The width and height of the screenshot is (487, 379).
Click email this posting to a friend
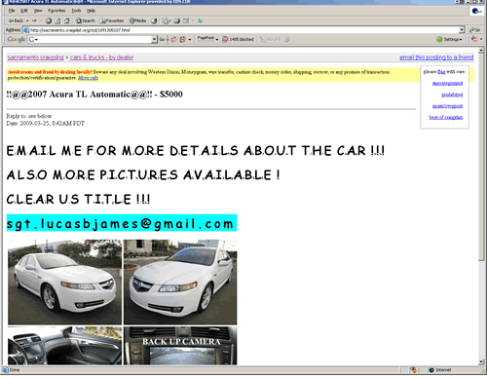(436, 57)
